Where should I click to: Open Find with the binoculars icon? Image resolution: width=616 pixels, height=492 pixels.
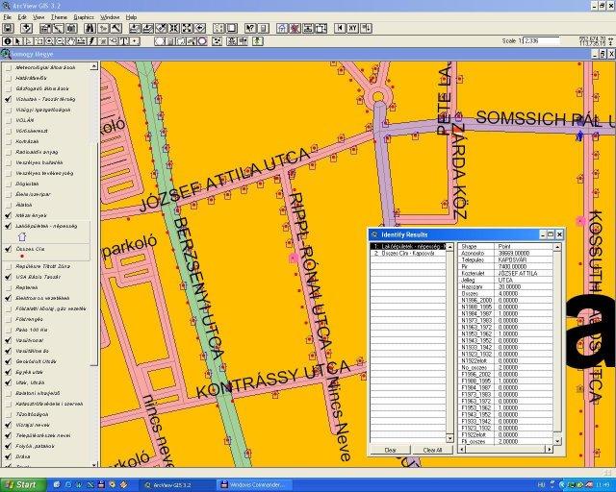[88, 29]
